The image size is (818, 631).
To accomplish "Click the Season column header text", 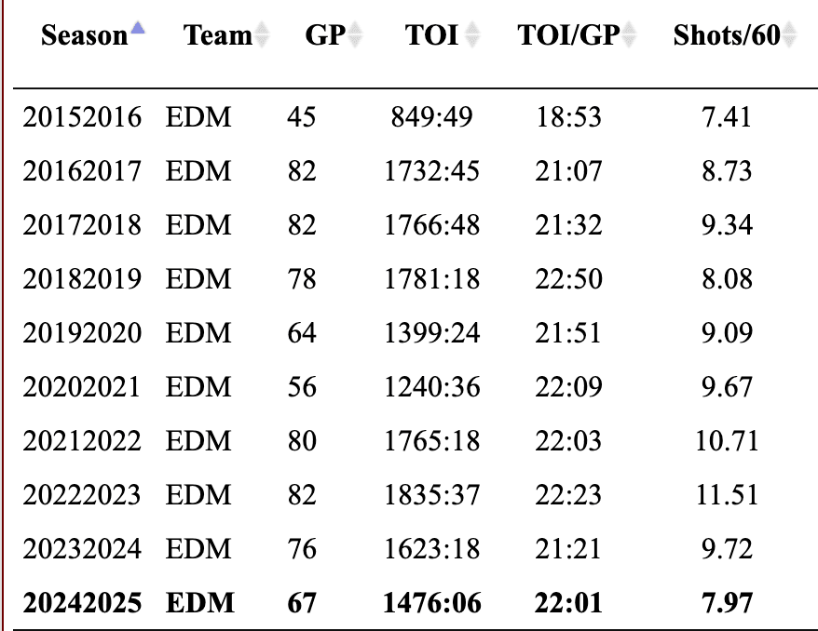I will [84, 36].
